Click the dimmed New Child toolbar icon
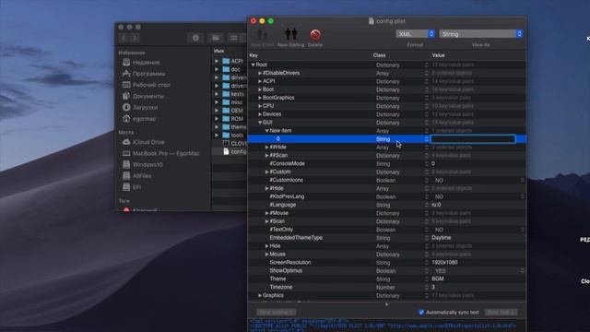The width and height of the screenshot is (590, 332). pyautogui.click(x=262, y=35)
